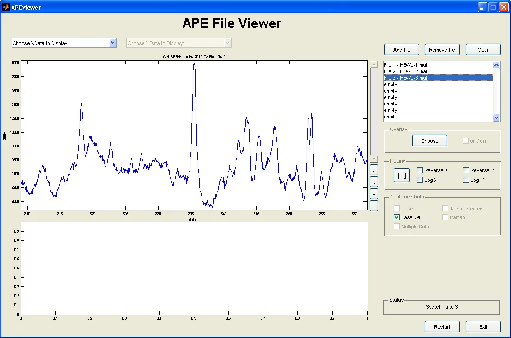Click the Overlay Choose button
511x338 pixels.
(429, 141)
